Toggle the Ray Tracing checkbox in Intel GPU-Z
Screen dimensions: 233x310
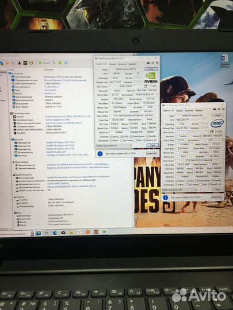click(187, 185)
